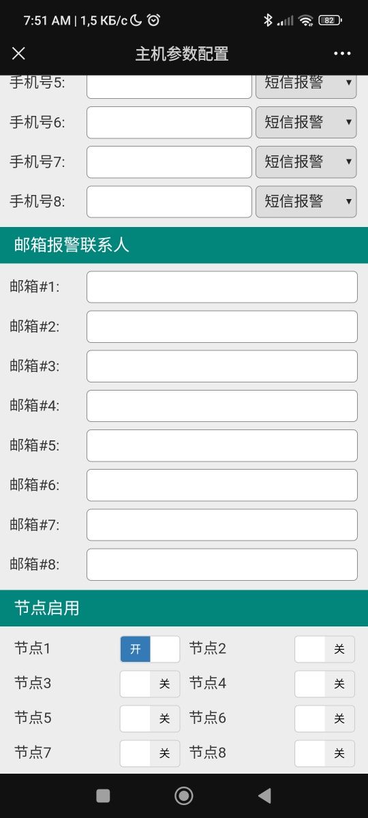Tap the Android back navigation triangle
368x818 pixels.
click(x=264, y=795)
